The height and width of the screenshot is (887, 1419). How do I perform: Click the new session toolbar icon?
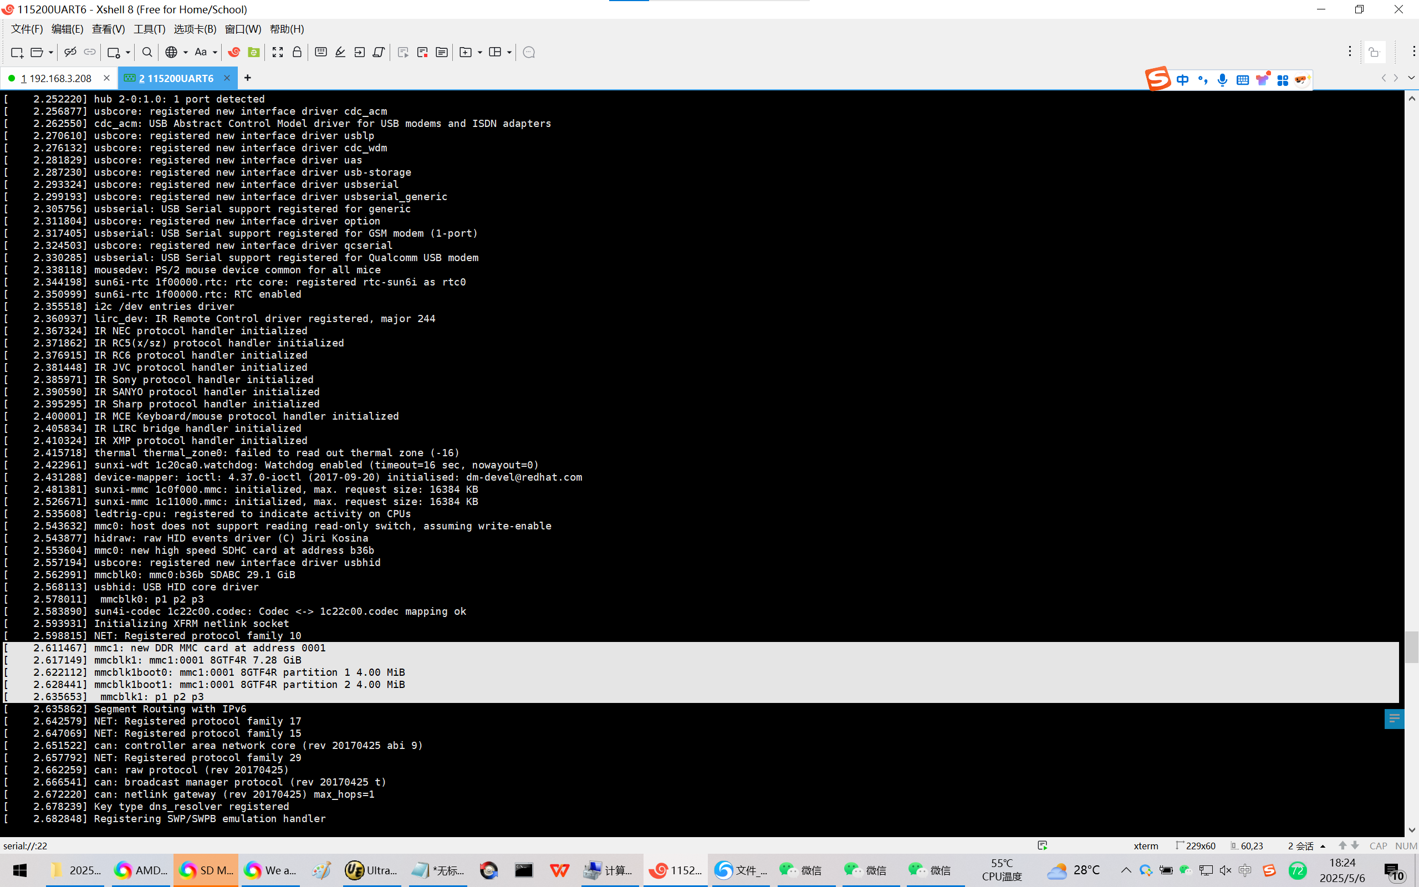click(17, 52)
